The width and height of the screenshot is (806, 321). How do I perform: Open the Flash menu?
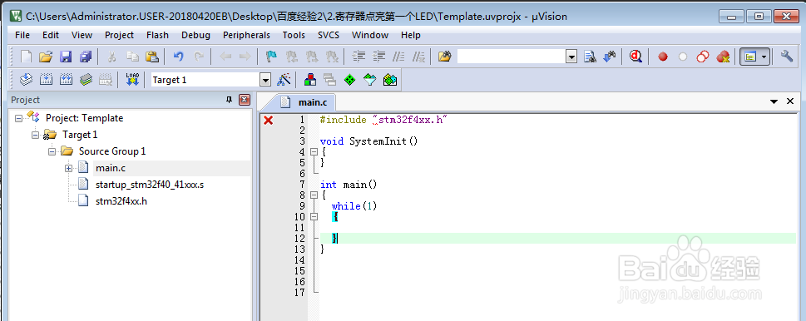[x=157, y=35]
